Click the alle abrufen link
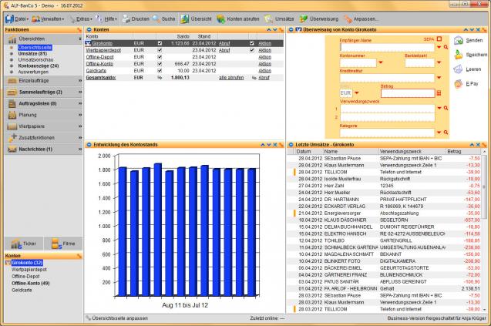This screenshot has width=491, height=326. point(231,78)
